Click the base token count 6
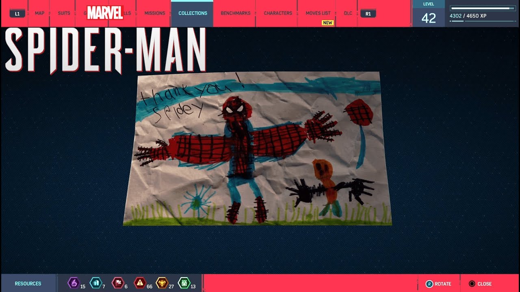The image size is (520, 292). tap(126, 286)
